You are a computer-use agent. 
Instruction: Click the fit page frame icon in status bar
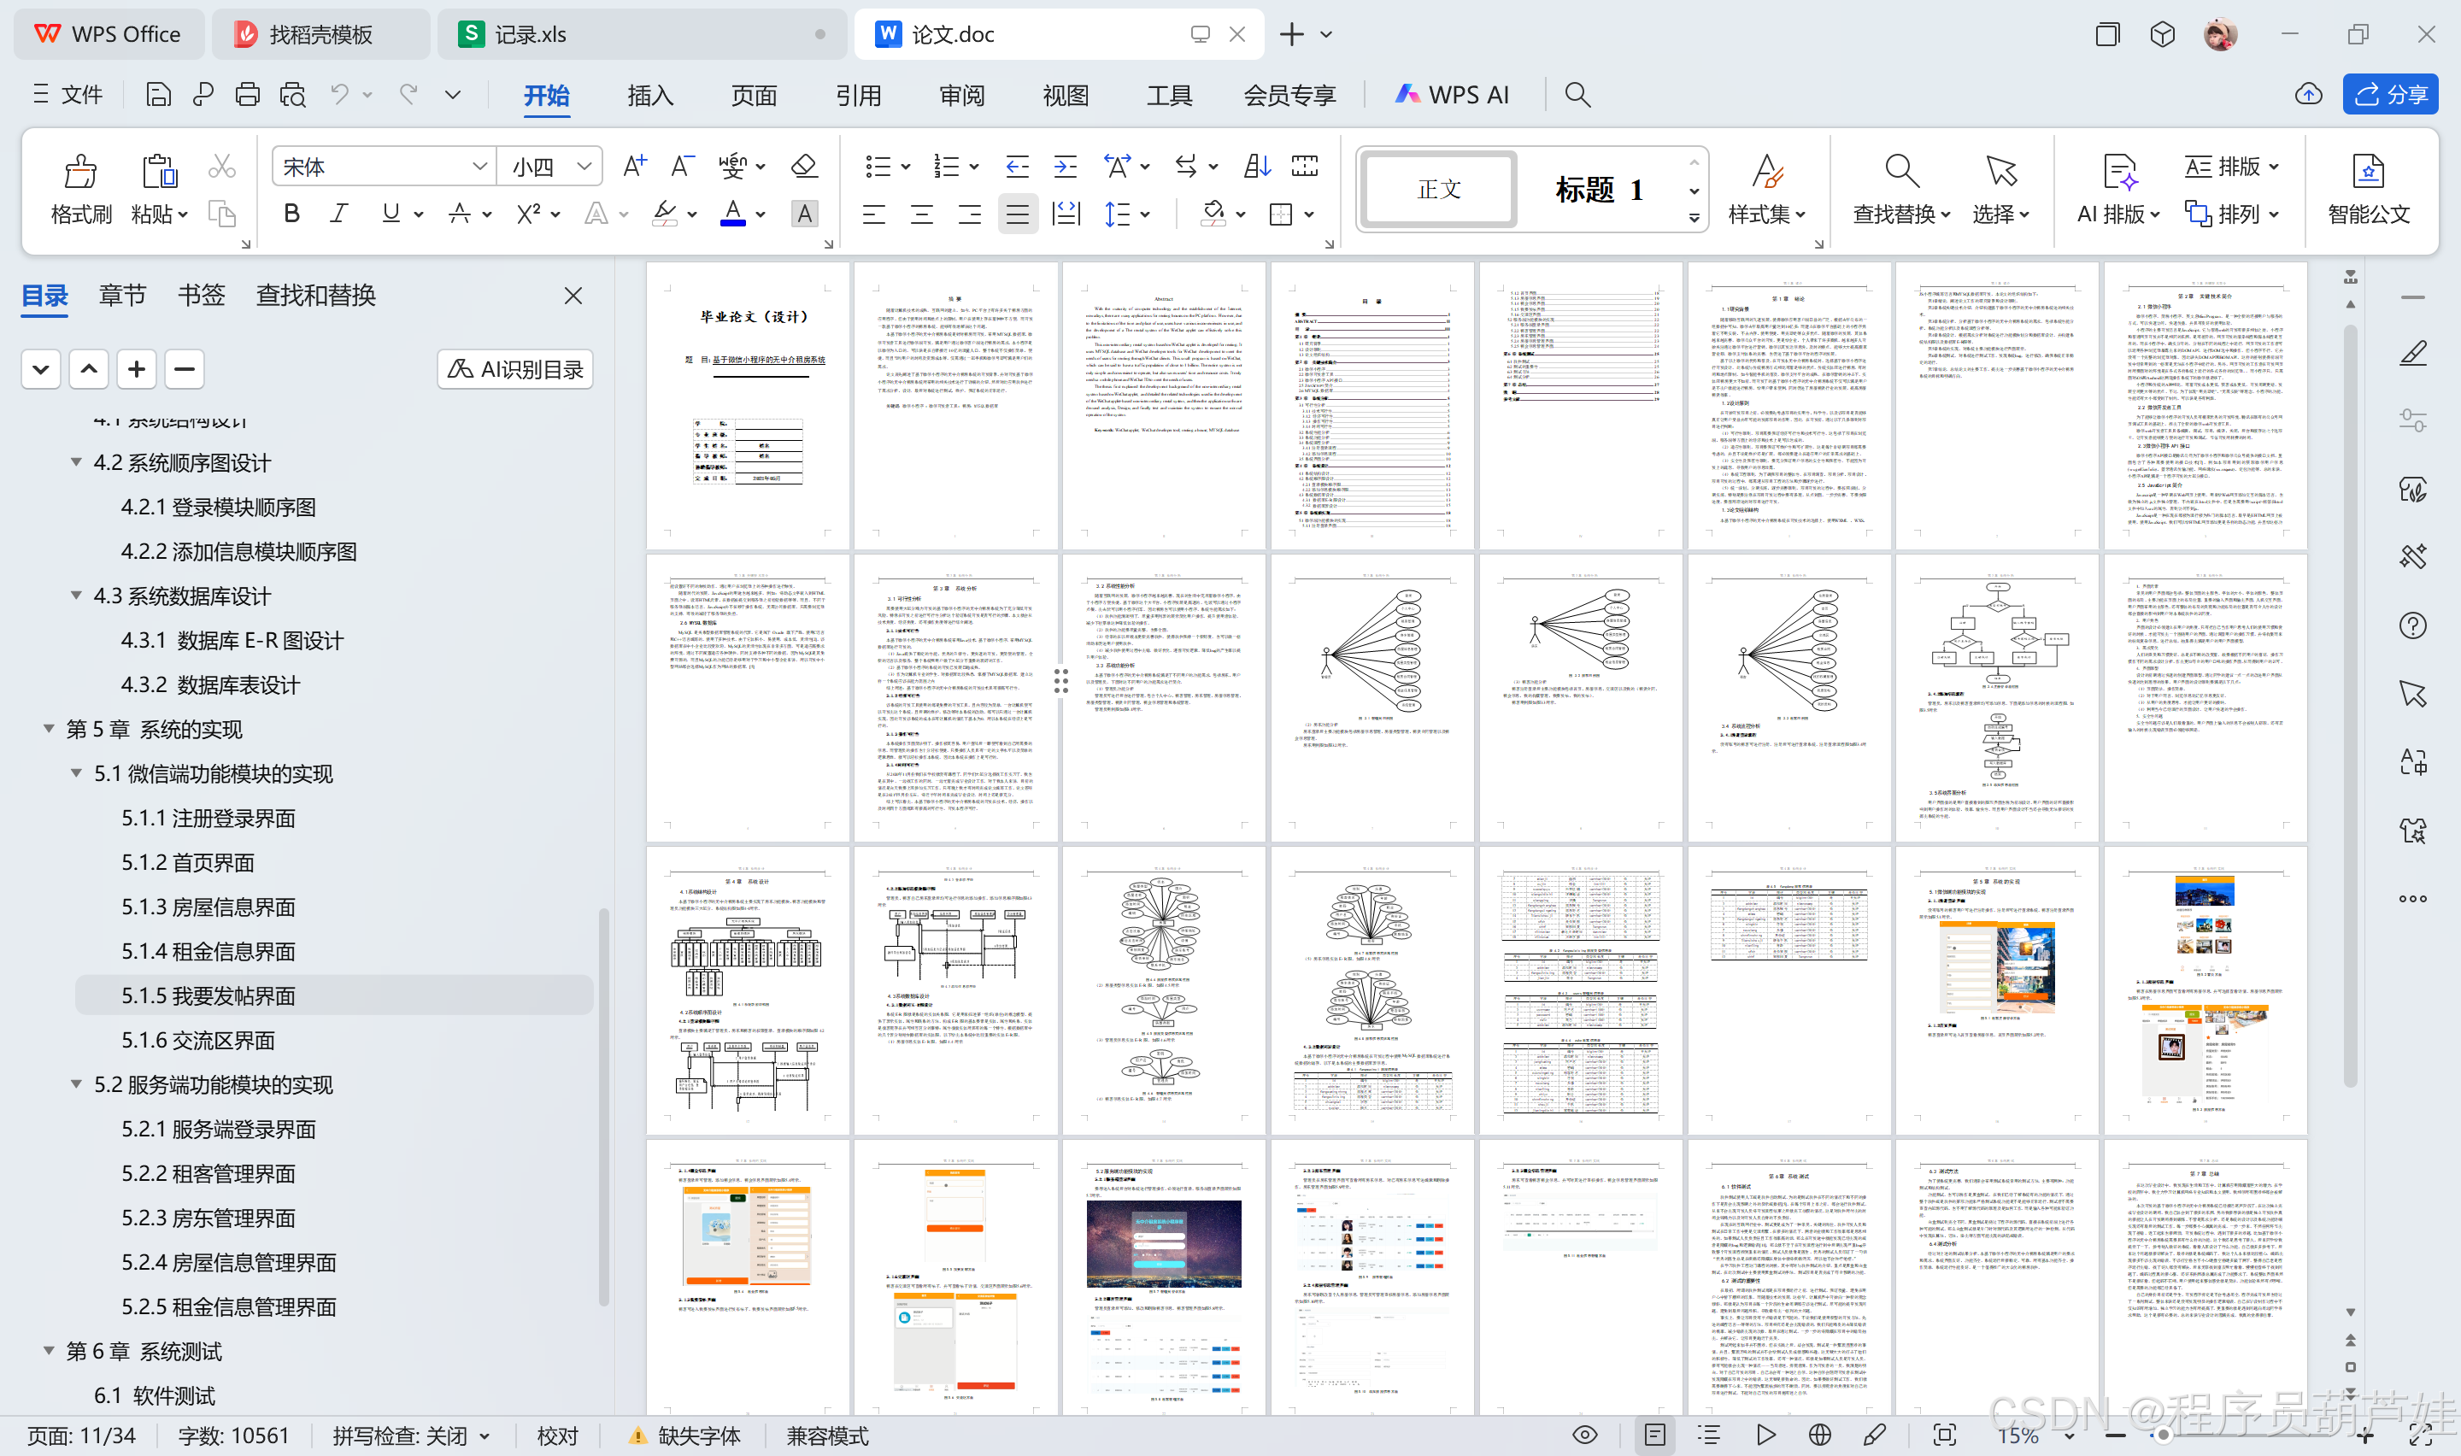pyautogui.click(x=1944, y=1435)
